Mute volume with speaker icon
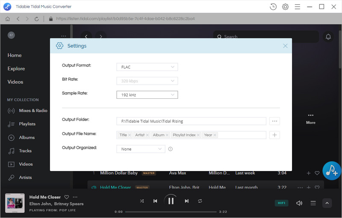 [299, 203]
